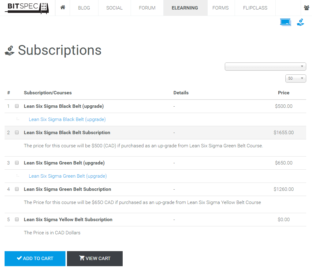Open the FLIPCLASS menu
312x268 pixels.
click(255, 8)
